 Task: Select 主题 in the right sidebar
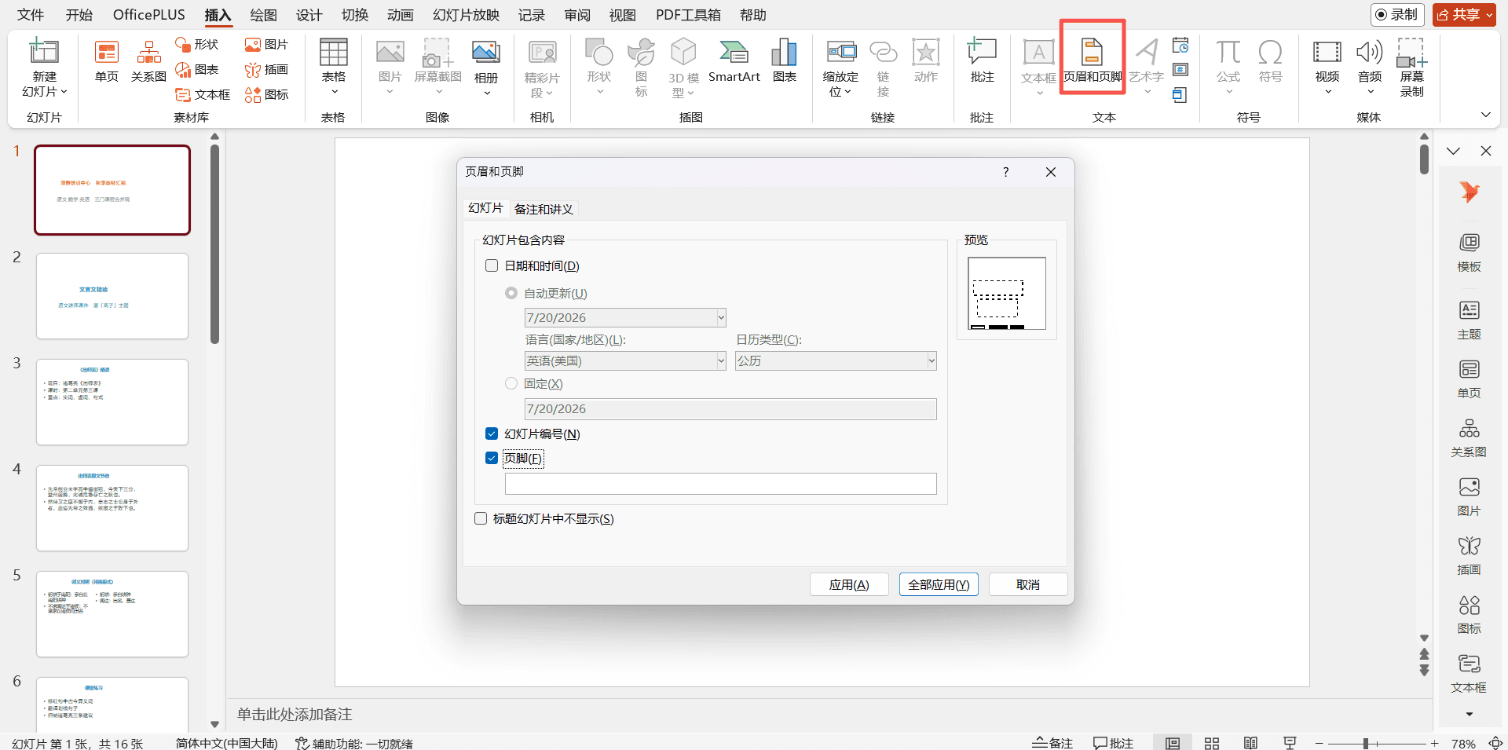[1469, 320]
